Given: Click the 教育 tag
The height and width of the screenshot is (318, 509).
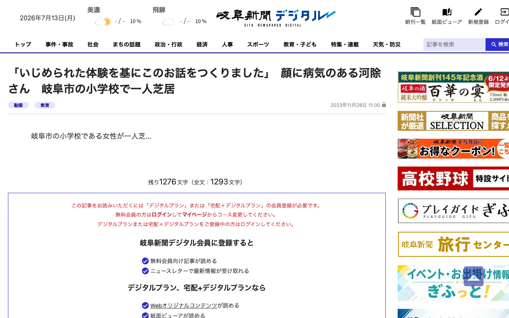Looking at the screenshot, I should 45,105.
